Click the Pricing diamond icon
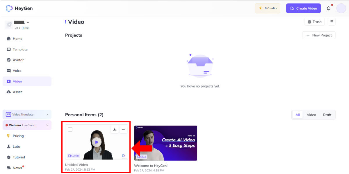Screen dimensions: 349x174 [8, 136]
